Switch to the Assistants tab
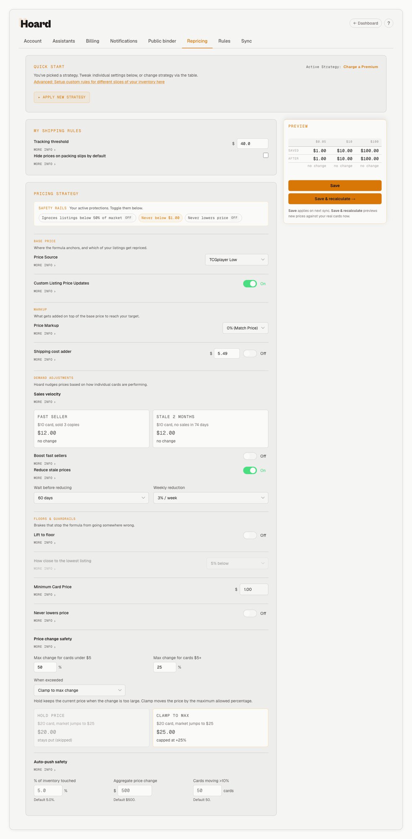The width and height of the screenshot is (412, 839). point(64,41)
